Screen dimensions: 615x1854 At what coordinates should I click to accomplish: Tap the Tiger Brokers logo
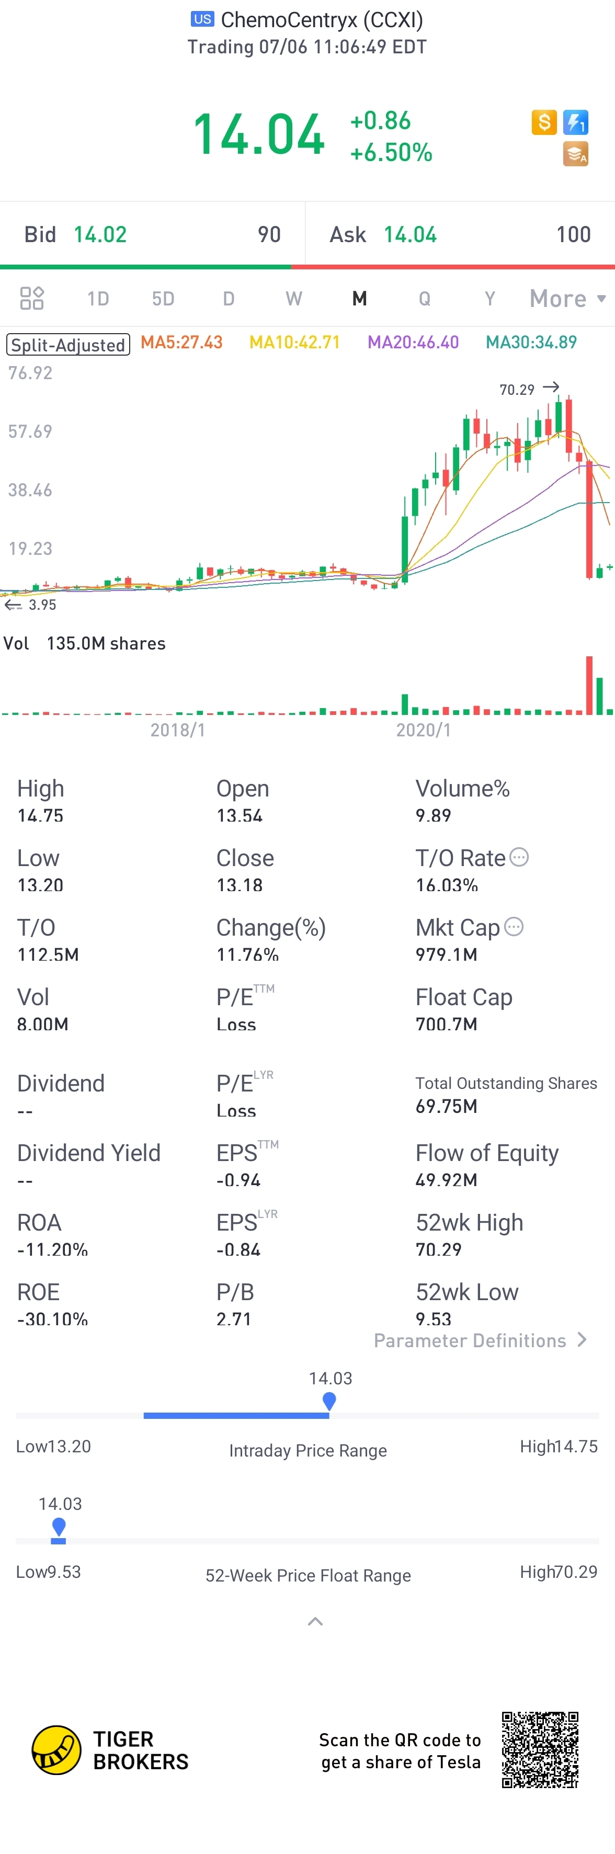56,1749
